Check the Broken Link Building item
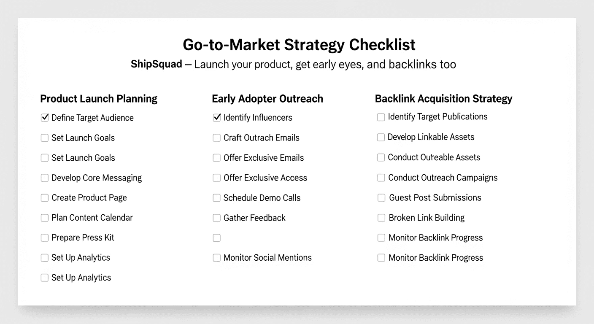 [x=381, y=218]
